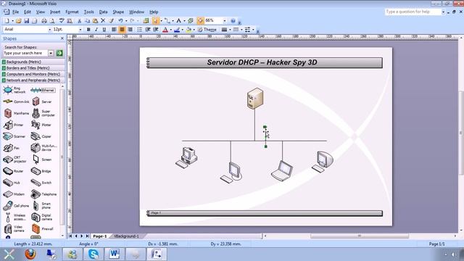Click the Print toolbar icon
Viewport: 464px width, 261px height.
click(x=44, y=21)
